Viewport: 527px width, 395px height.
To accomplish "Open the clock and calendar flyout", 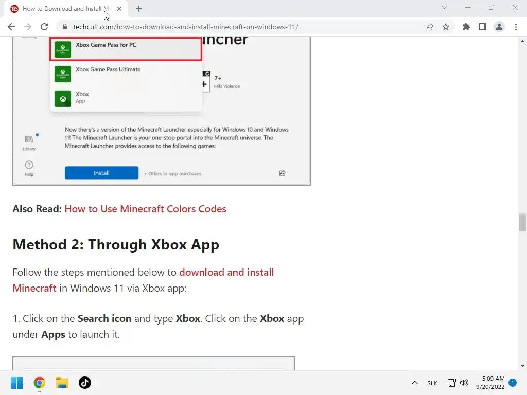I will pyautogui.click(x=490, y=383).
